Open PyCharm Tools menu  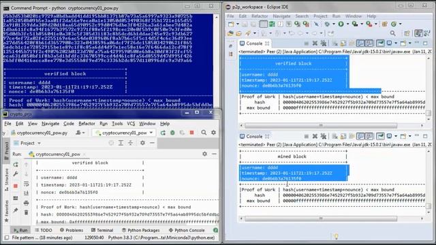click(117, 124)
